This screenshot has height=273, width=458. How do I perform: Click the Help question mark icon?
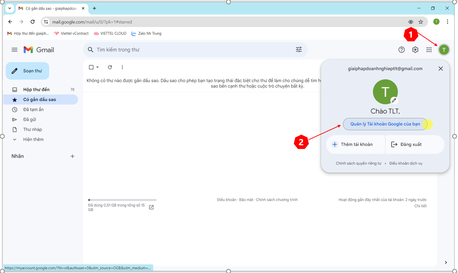(x=402, y=50)
